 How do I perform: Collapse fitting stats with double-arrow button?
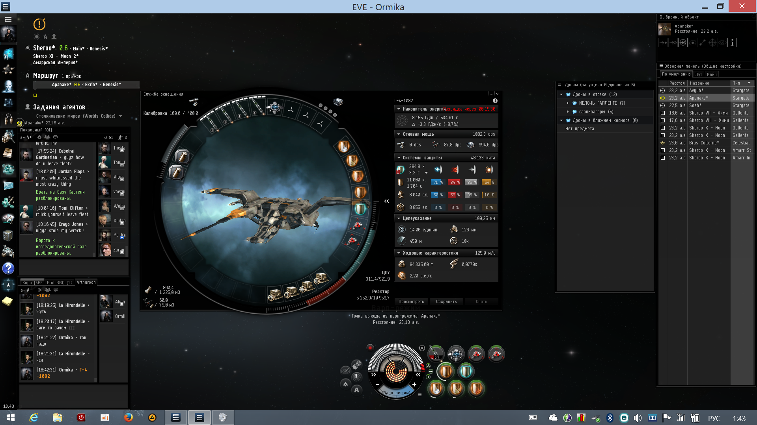click(x=387, y=201)
